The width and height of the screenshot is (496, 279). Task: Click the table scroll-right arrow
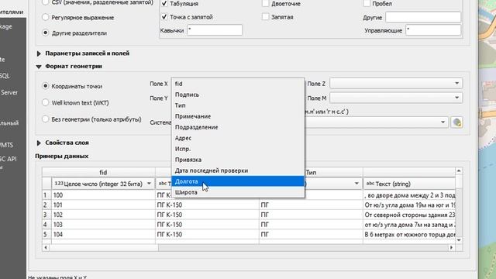coord(451,247)
